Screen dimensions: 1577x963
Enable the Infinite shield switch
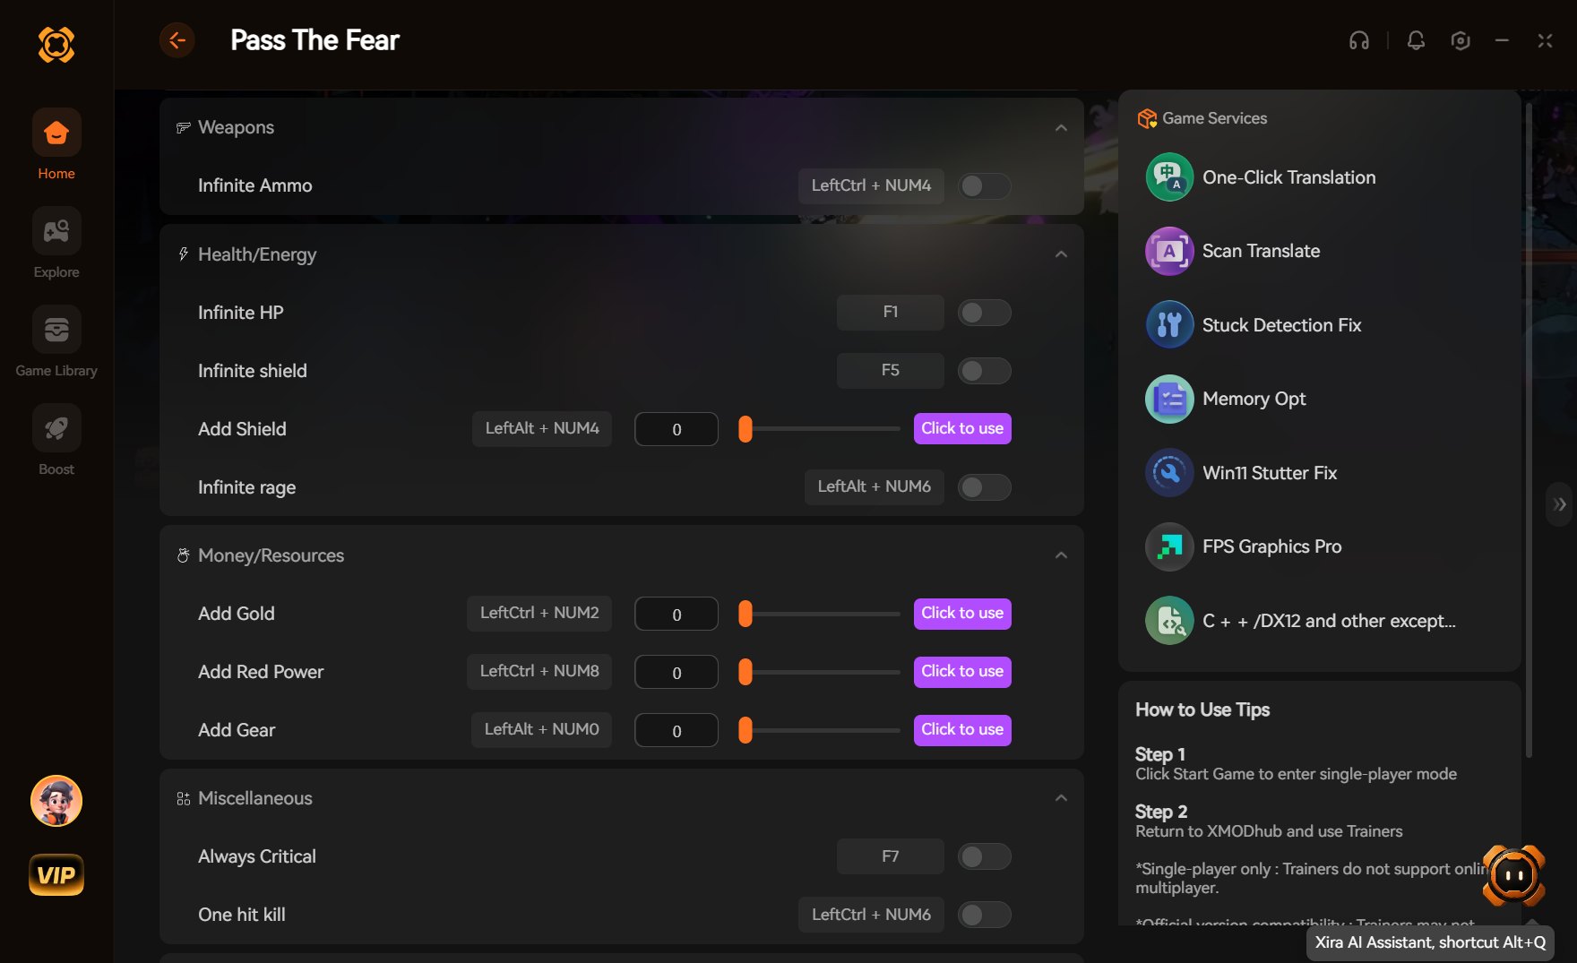[985, 371]
